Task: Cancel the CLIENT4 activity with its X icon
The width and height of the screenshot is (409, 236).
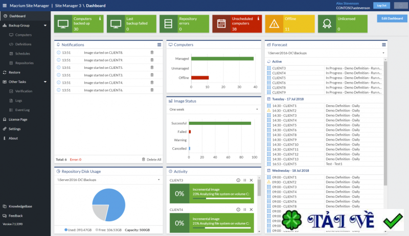Action: click(251, 209)
